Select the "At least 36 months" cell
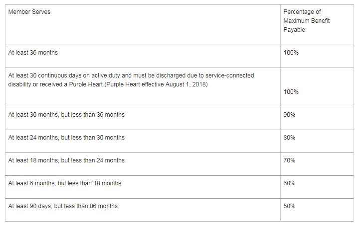Image resolution: width=361 pixels, height=227 pixels. point(33,52)
